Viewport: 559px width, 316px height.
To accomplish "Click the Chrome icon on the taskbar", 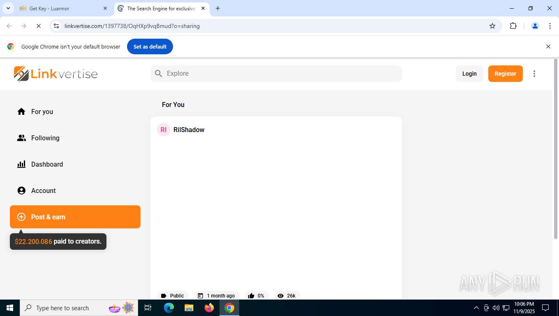I will (x=229, y=308).
